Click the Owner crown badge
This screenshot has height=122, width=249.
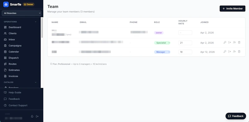point(29,4)
